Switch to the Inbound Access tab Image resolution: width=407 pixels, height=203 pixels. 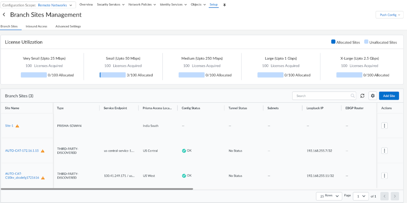(37, 26)
